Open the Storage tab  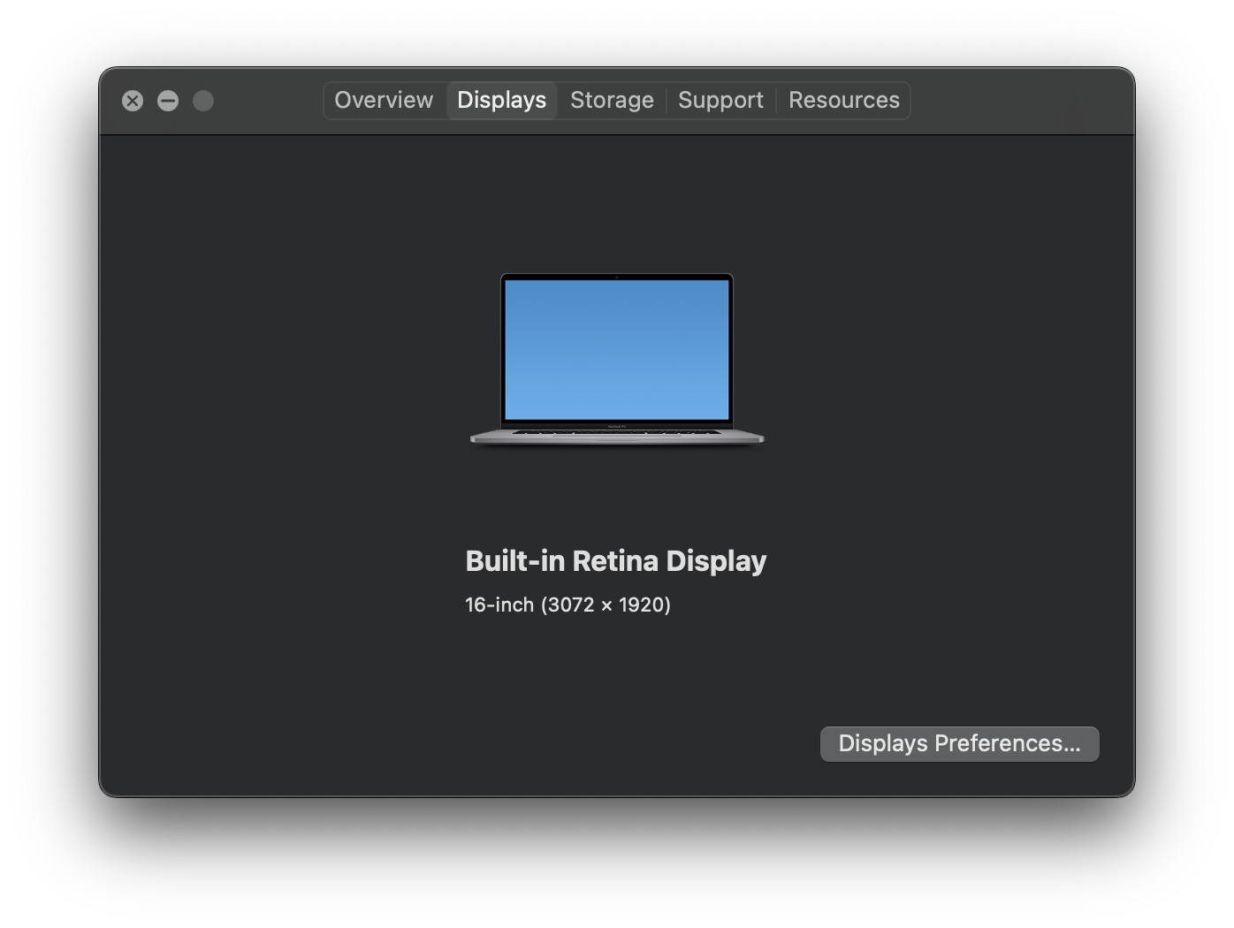pos(612,100)
